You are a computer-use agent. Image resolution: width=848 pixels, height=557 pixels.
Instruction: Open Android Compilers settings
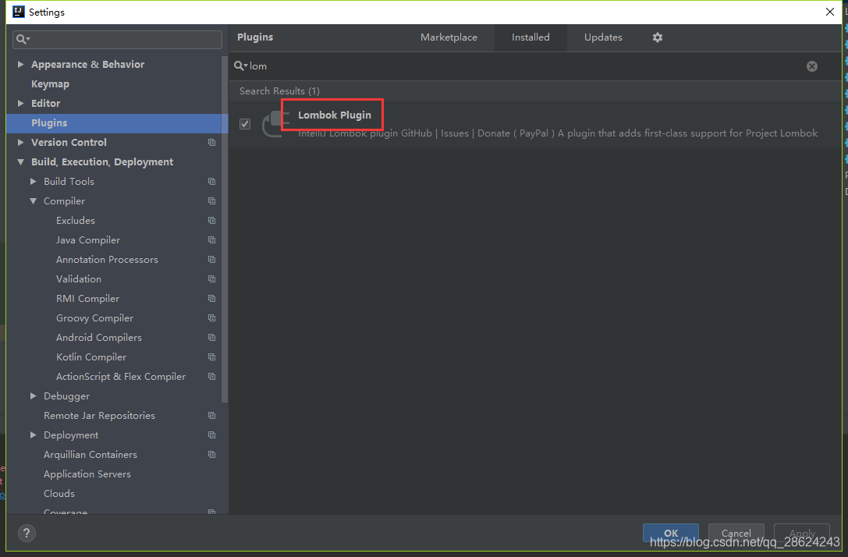99,337
